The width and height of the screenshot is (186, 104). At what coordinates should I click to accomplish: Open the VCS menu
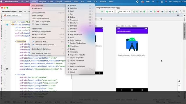pyautogui.click(x=95, y=2)
